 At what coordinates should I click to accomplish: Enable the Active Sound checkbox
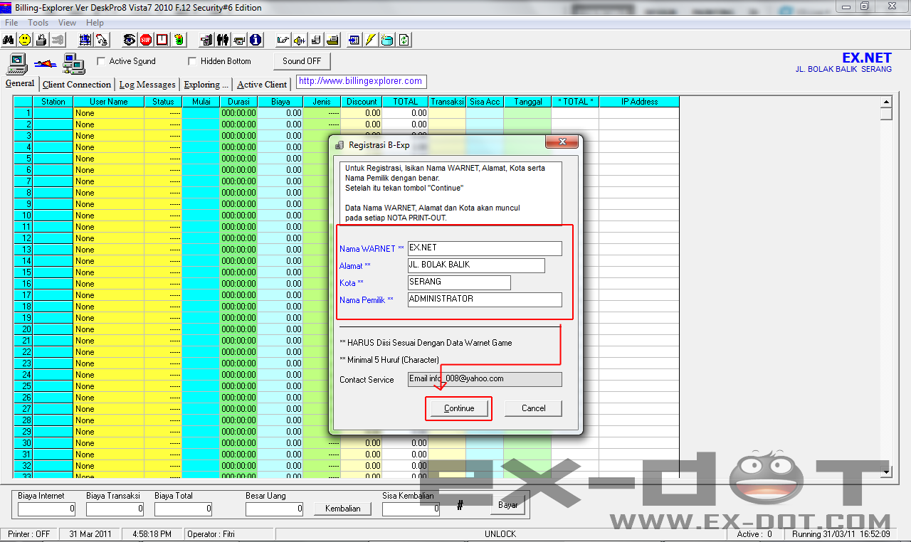point(101,61)
